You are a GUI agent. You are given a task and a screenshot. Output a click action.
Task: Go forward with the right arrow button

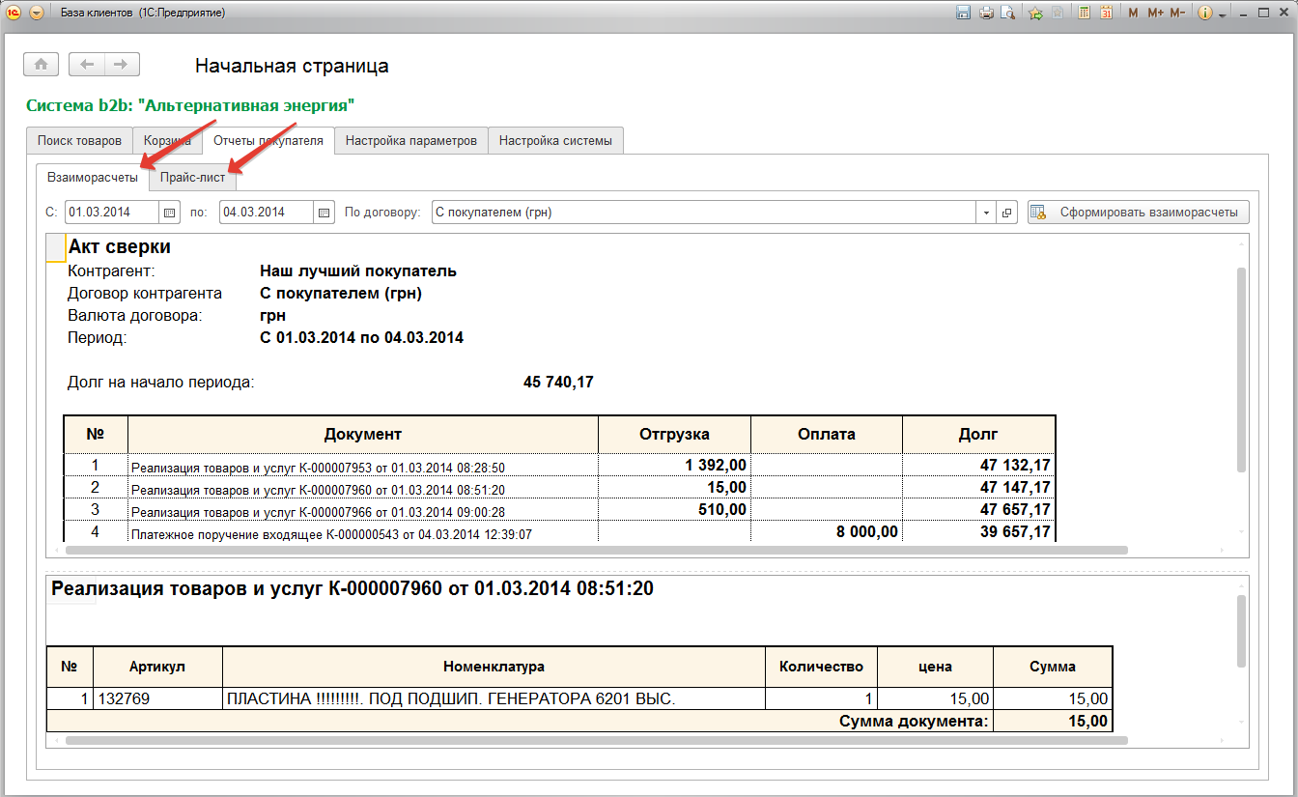122,64
